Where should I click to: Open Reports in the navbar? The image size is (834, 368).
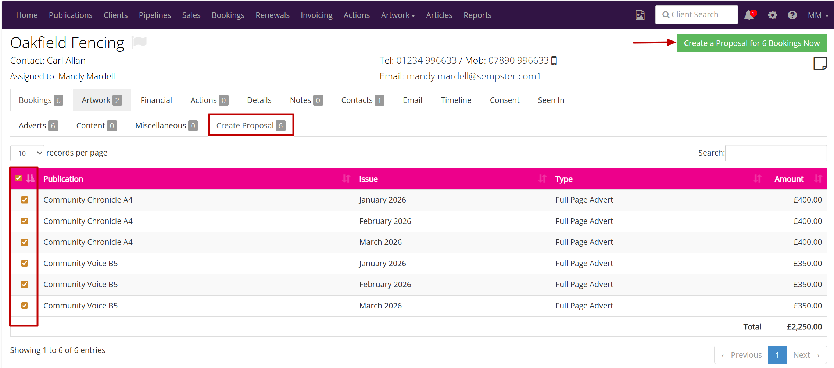click(x=477, y=15)
